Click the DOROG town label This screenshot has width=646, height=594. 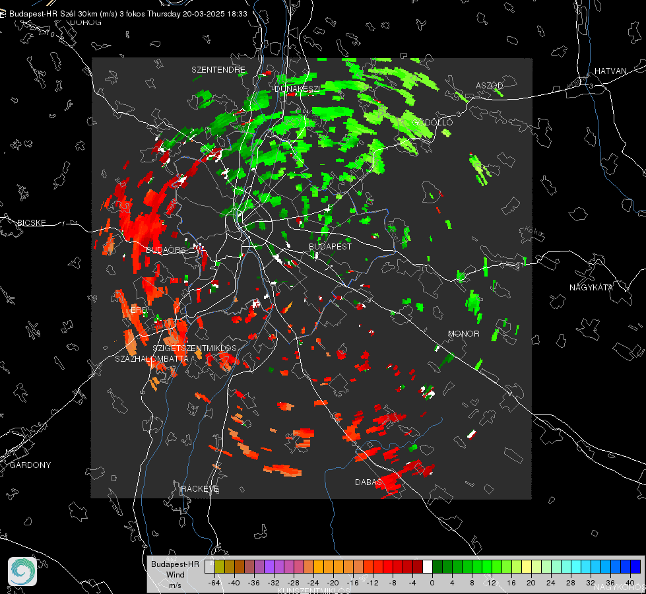pos(86,22)
